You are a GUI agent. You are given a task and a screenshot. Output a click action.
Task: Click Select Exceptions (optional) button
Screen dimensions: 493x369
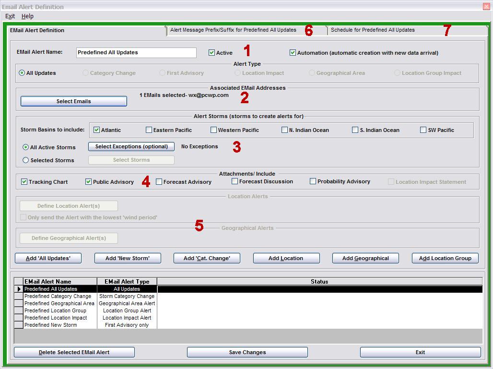[x=131, y=146]
